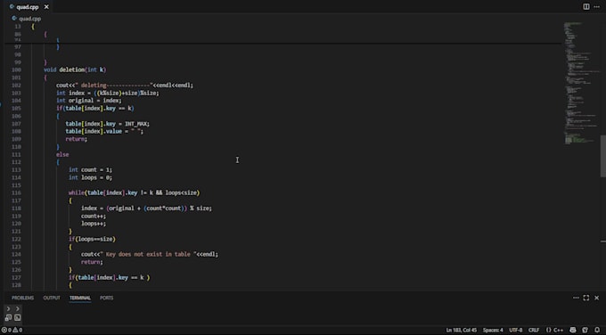Screen dimensions: 606x335
Task: Open the CRLF end-of-line selector
Action: pyautogui.click(x=534, y=330)
